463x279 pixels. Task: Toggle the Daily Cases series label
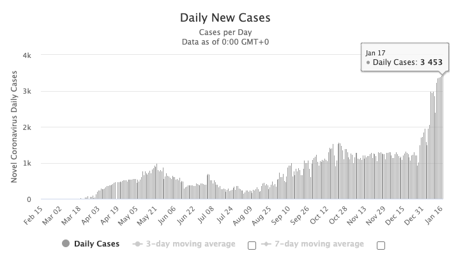tap(96, 244)
